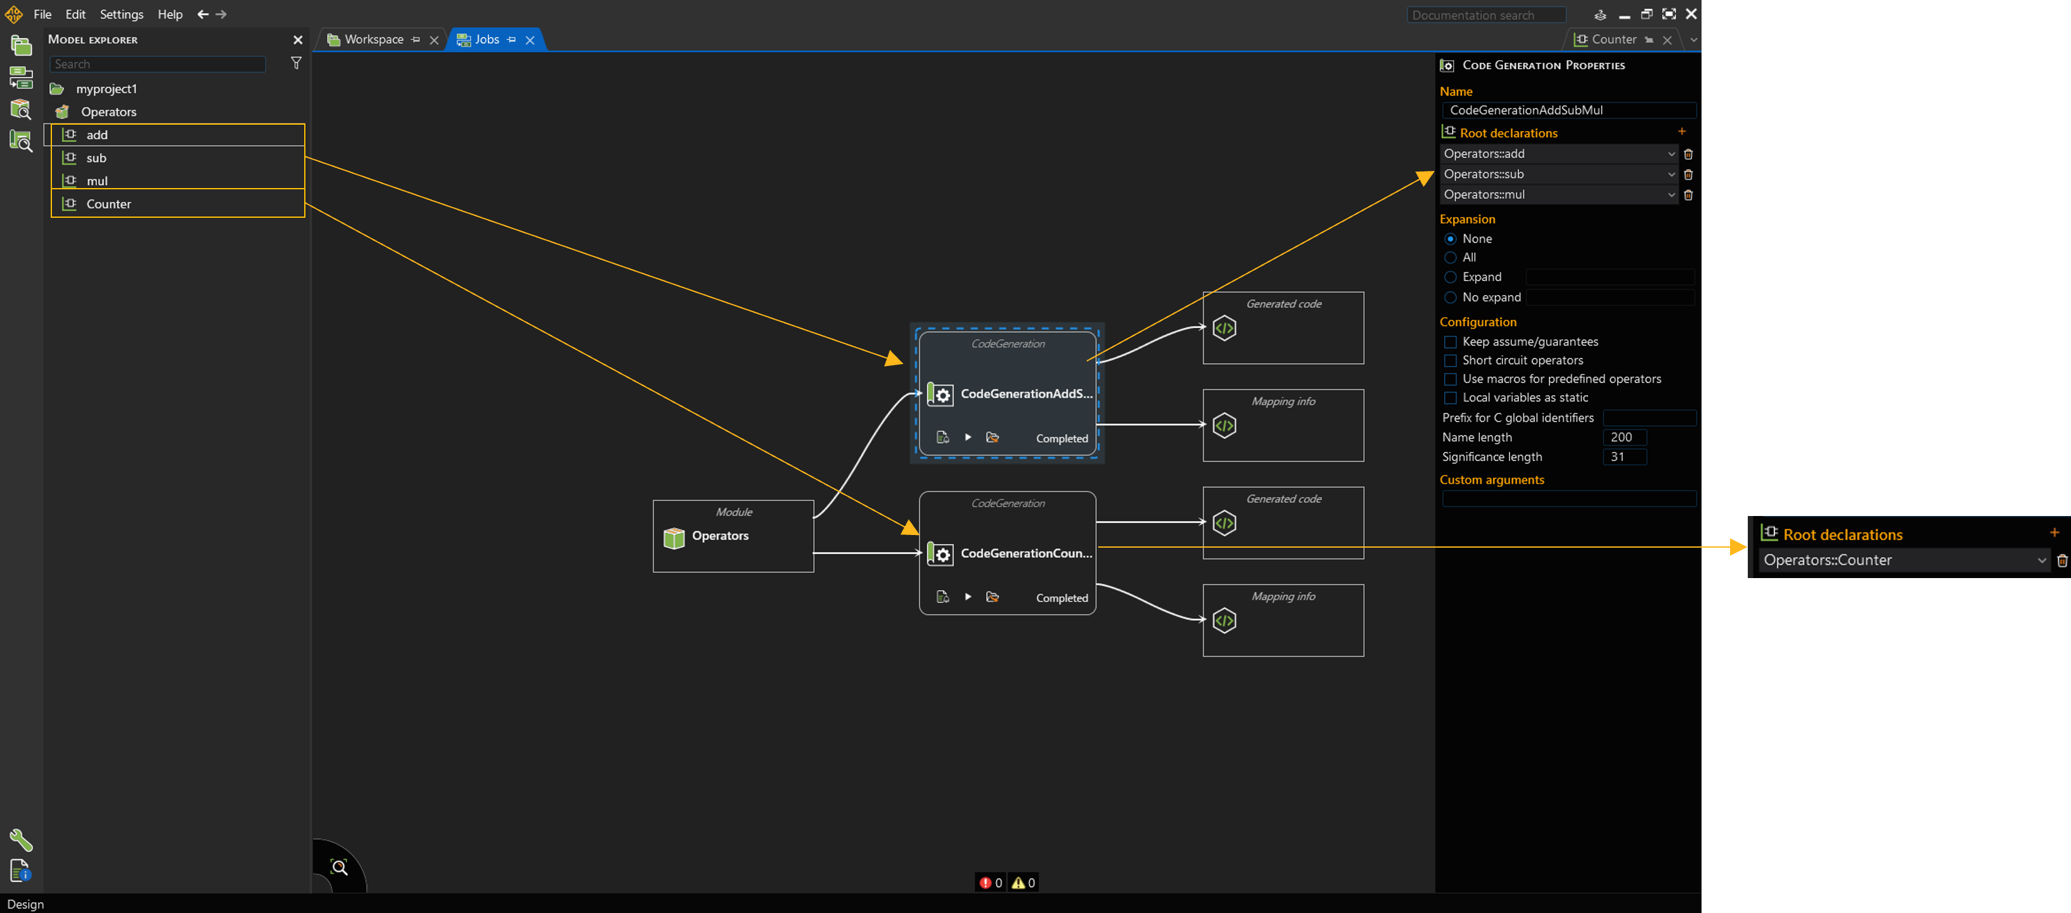Click play icon on CodeGenerationAddSubMul job

(968, 438)
